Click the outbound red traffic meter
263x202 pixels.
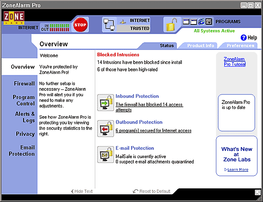pos(59,30)
